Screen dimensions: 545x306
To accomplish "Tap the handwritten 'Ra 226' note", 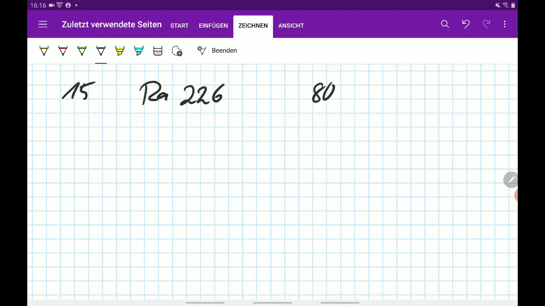I will [182, 93].
